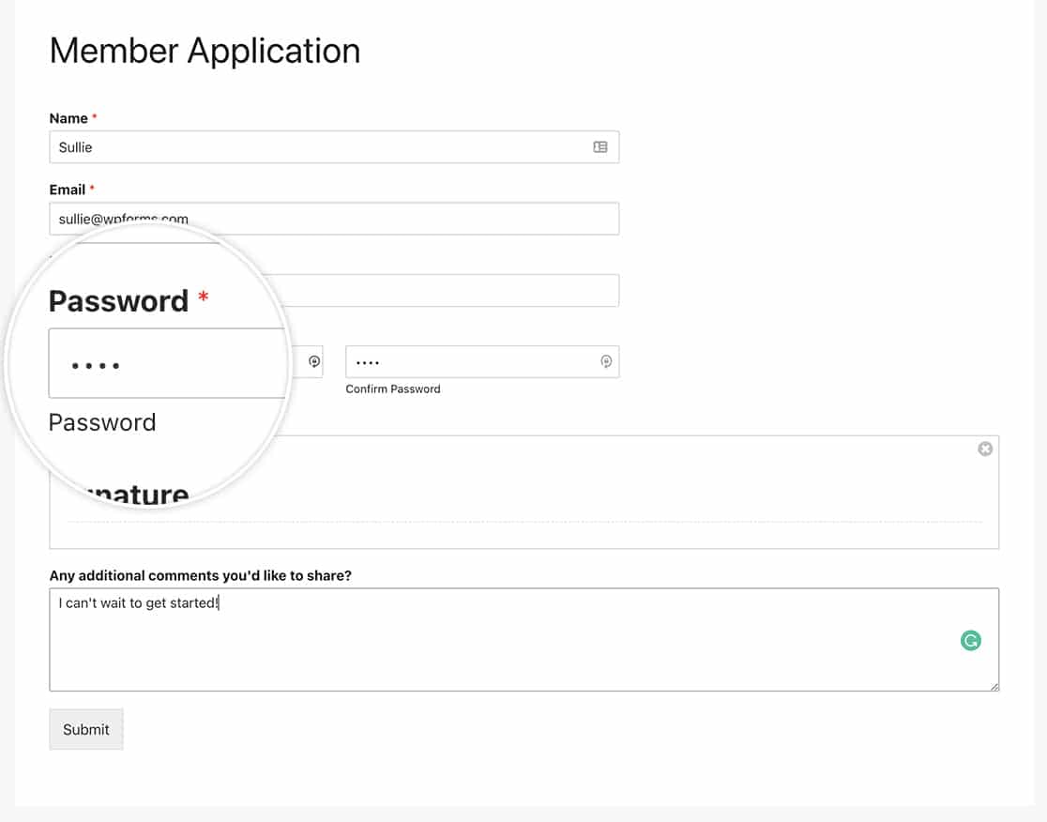Open the Grammarly icon in the comments box
The image size is (1047, 822).
(970, 640)
